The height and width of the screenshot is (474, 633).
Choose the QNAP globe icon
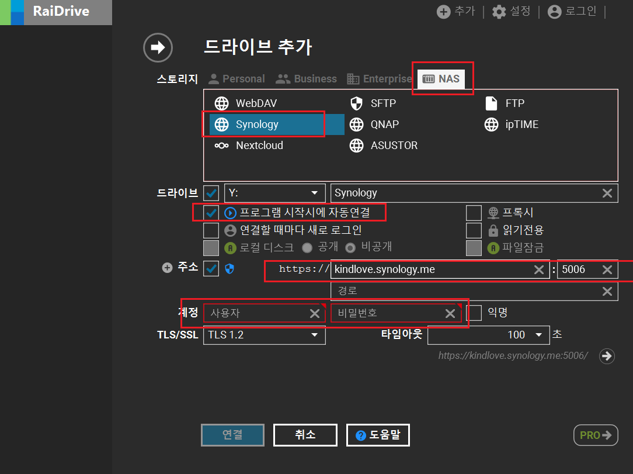(356, 124)
